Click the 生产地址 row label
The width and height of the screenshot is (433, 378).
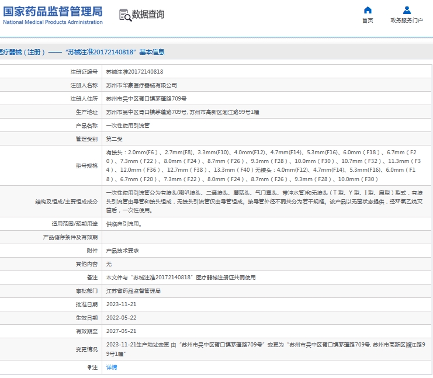86,112
